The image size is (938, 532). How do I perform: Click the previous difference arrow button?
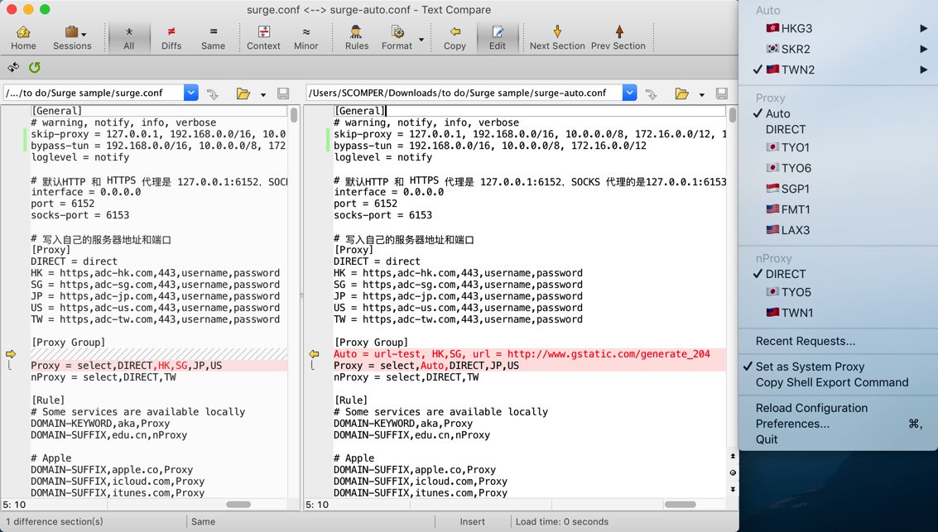point(732,456)
